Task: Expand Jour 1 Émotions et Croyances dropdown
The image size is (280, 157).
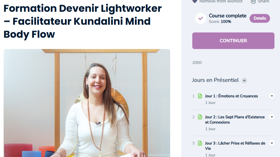Action: click(x=272, y=96)
